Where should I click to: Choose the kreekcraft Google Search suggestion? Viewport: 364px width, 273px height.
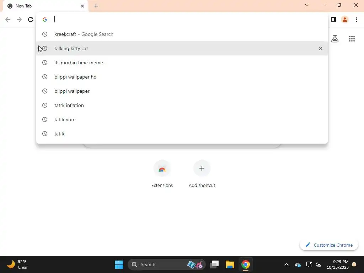click(x=182, y=34)
